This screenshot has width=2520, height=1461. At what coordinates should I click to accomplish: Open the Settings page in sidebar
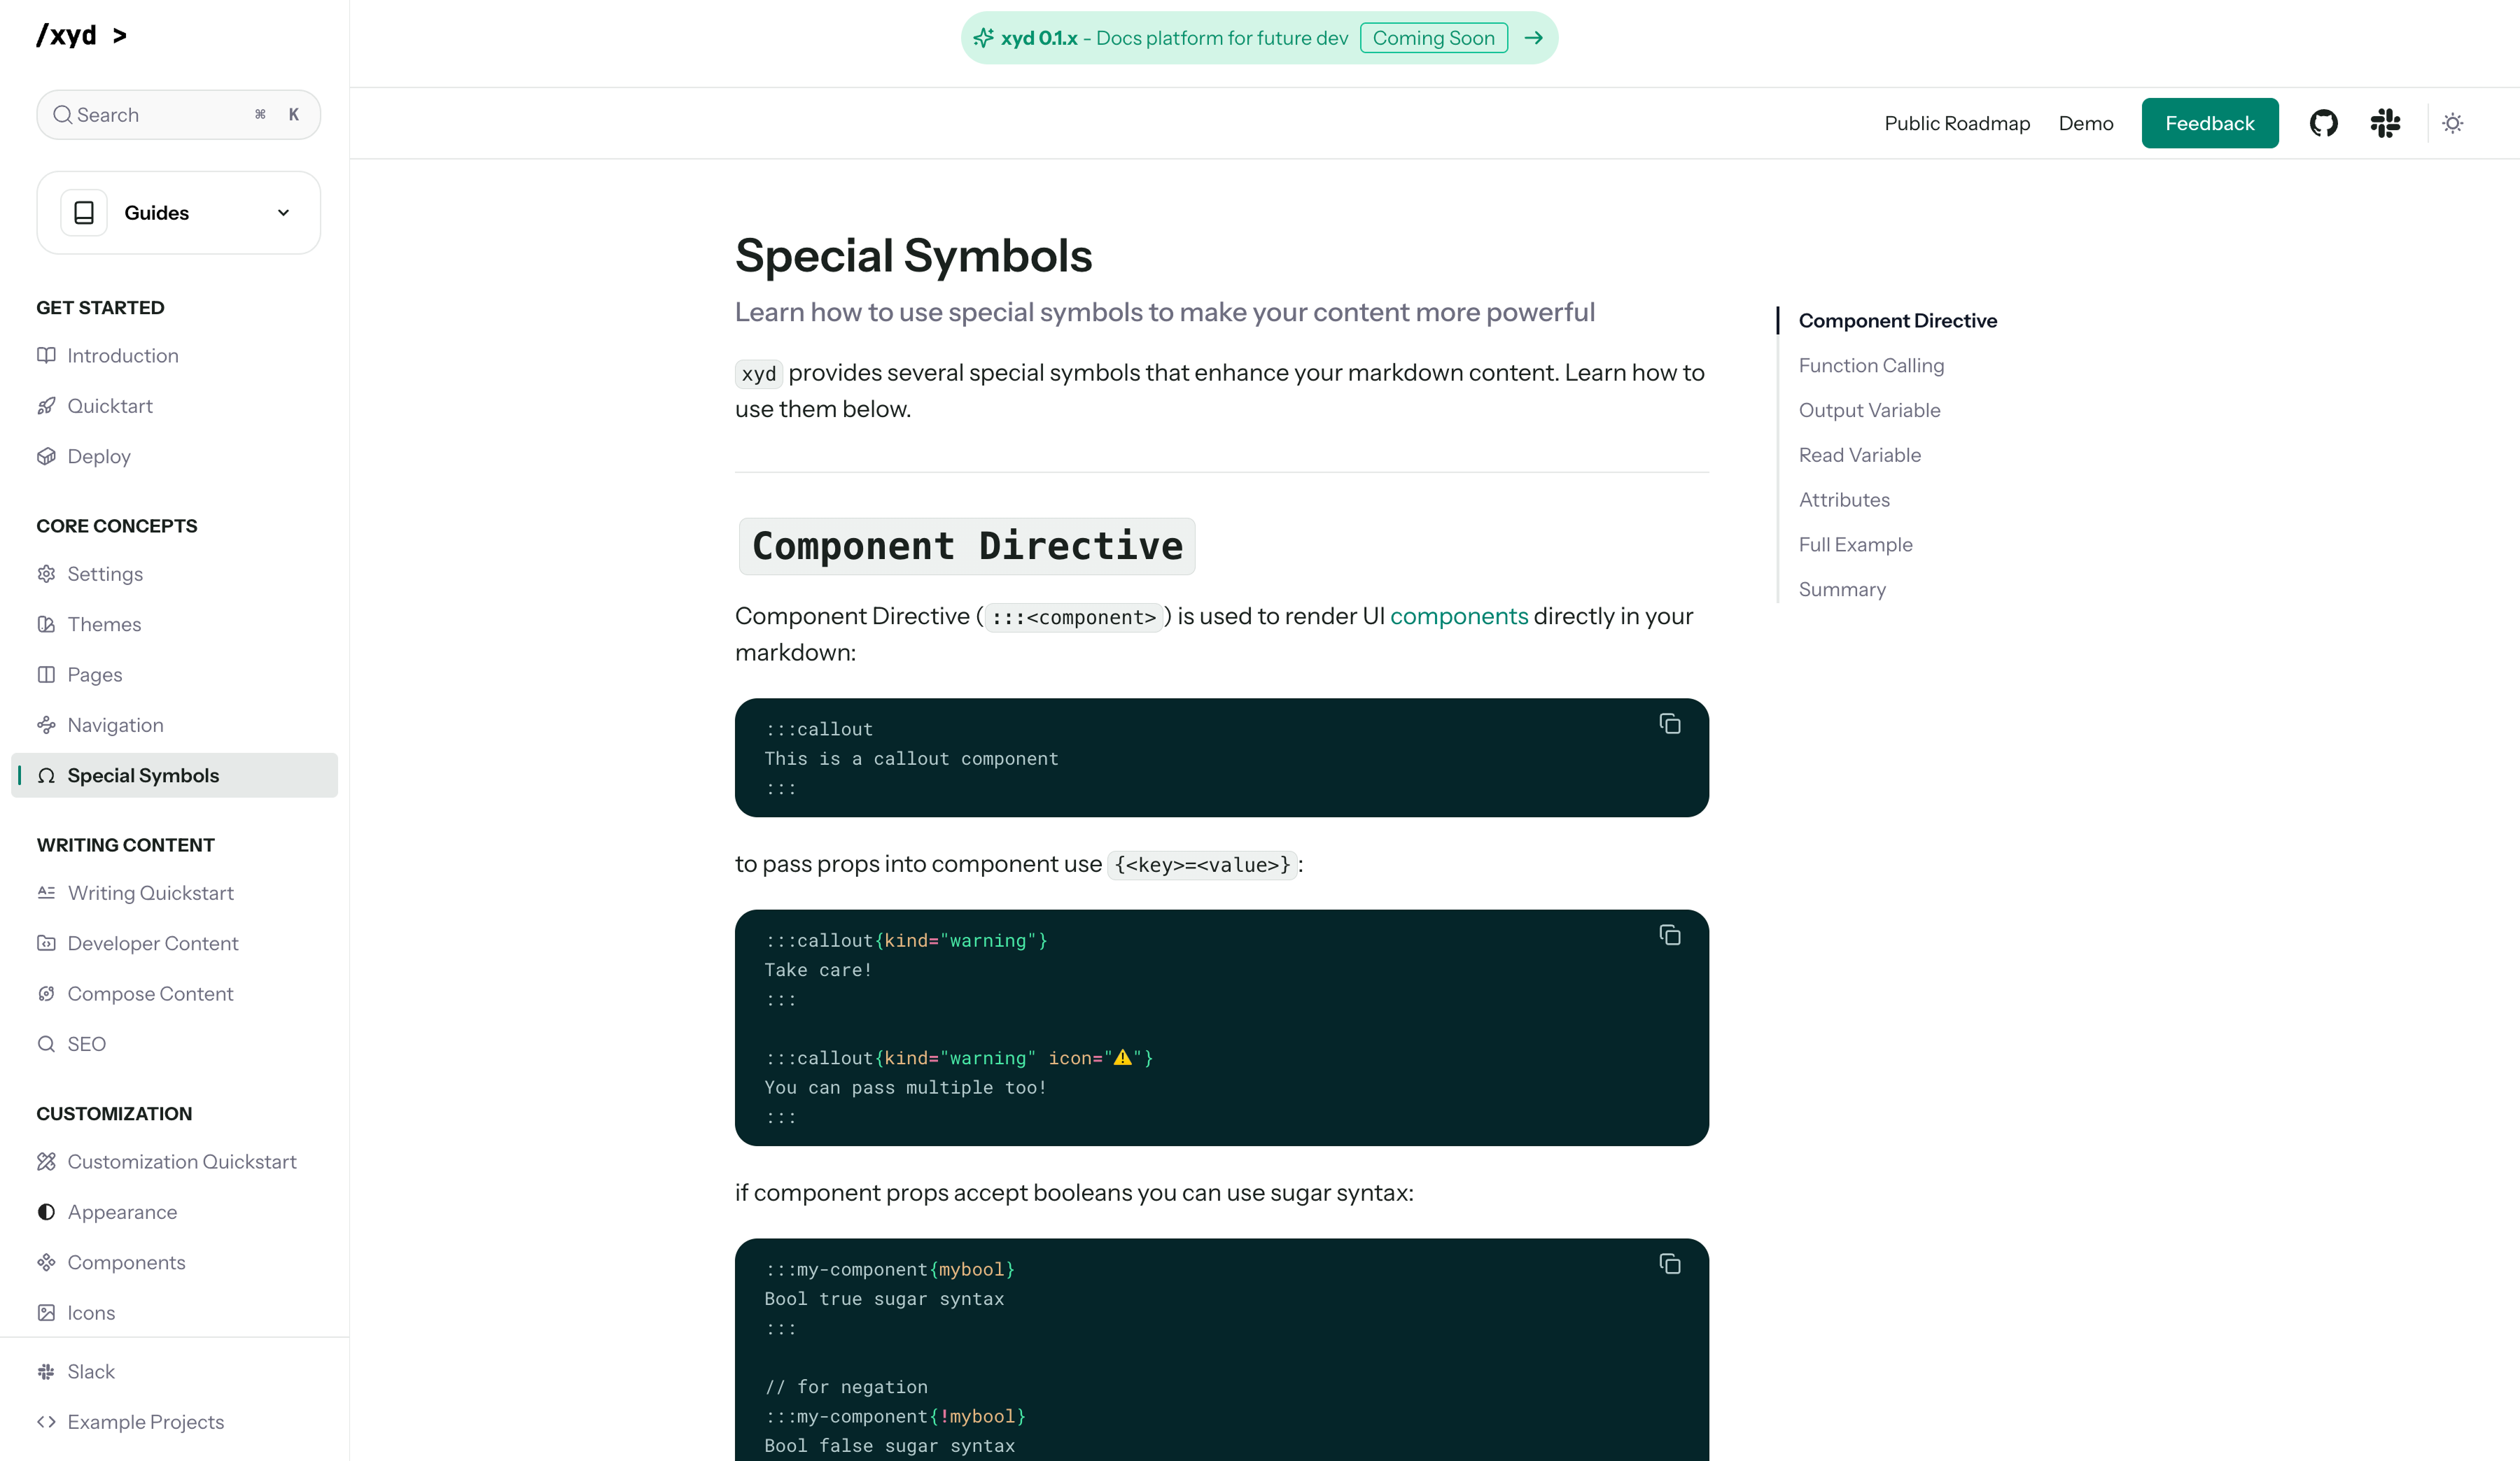[105, 574]
